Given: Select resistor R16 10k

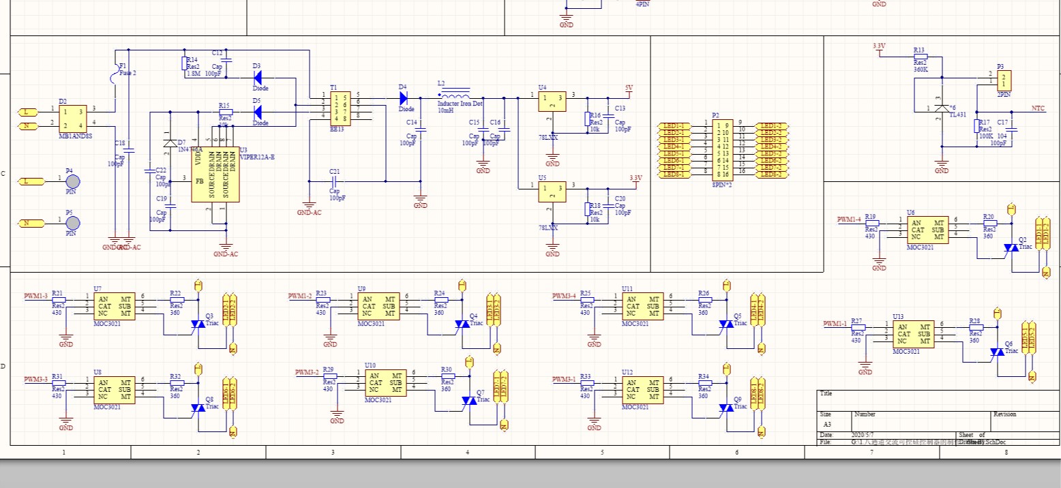Looking at the screenshot, I should click(x=587, y=119).
